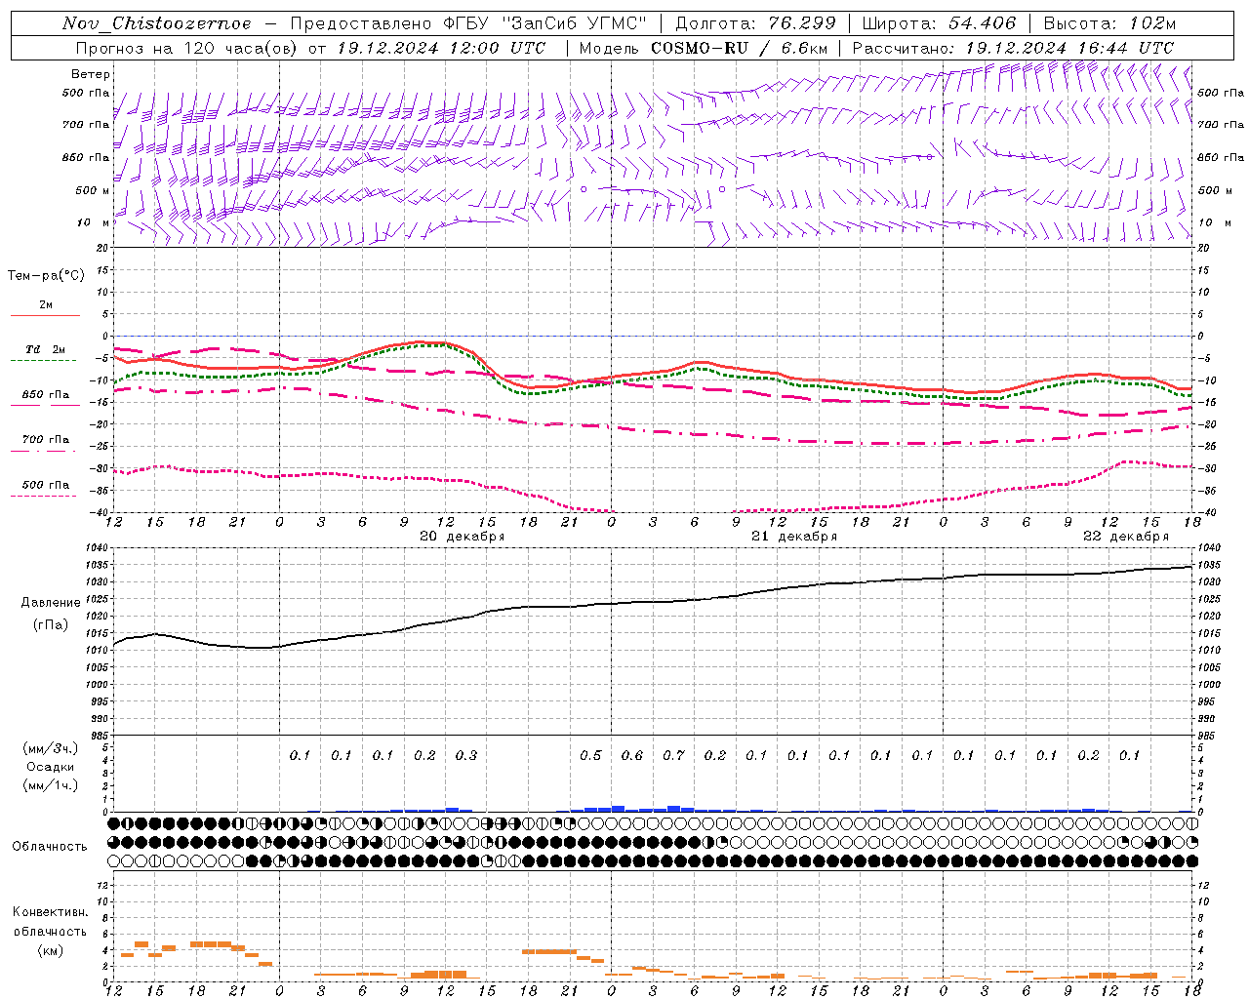The height and width of the screenshot is (999, 1249).
Task: Click the Осадки precipitation panel label
Action: click(x=50, y=767)
